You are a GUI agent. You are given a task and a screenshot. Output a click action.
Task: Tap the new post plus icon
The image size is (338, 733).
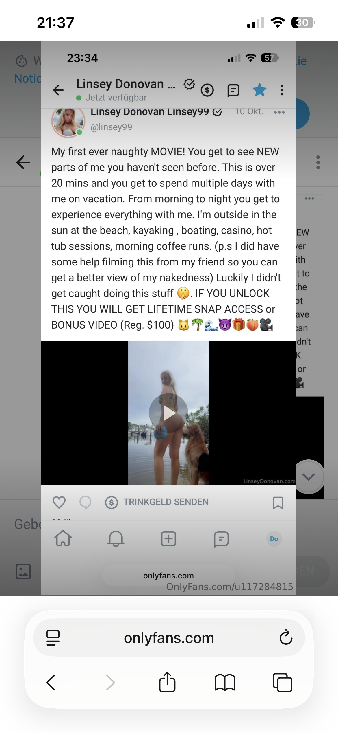(x=168, y=539)
